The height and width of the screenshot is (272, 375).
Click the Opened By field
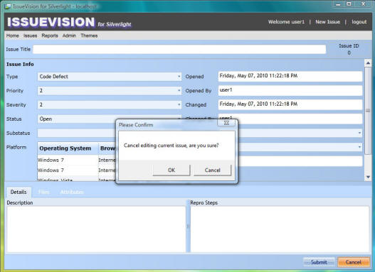pyautogui.click(x=290, y=91)
